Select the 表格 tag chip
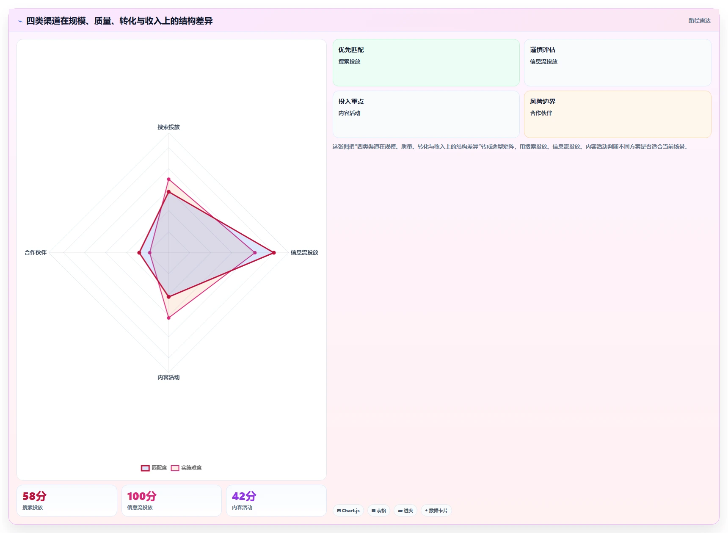Screen dimensions: 728x533 (x=379, y=511)
